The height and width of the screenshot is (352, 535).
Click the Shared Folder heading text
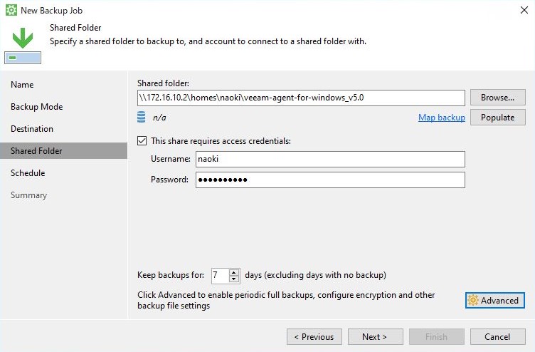coord(75,28)
